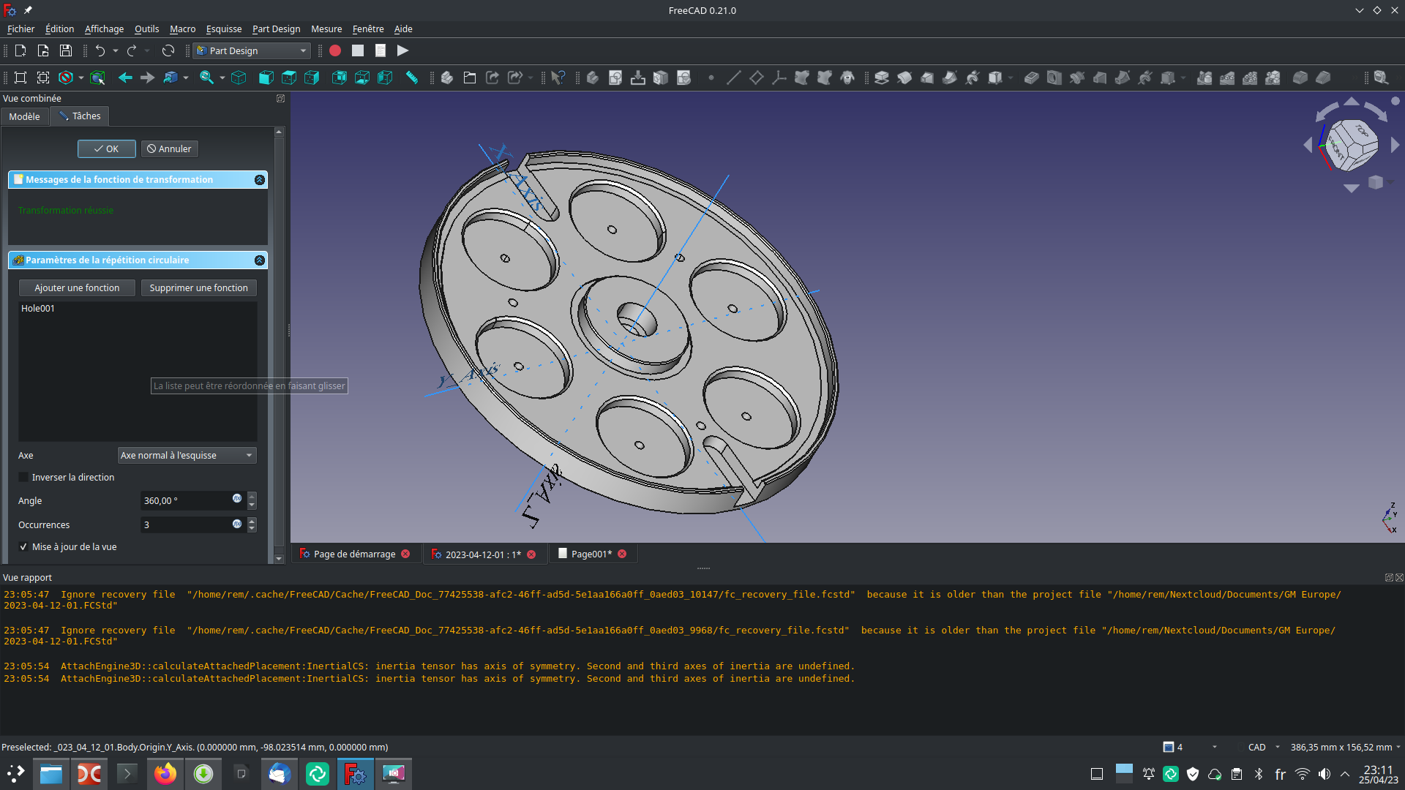Open the Part Design workbench selector

click(x=251, y=50)
